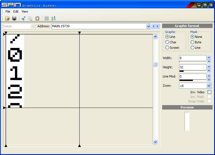Choose the Byte mask radio button
The image size is (215, 155).
(x=193, y=42)
